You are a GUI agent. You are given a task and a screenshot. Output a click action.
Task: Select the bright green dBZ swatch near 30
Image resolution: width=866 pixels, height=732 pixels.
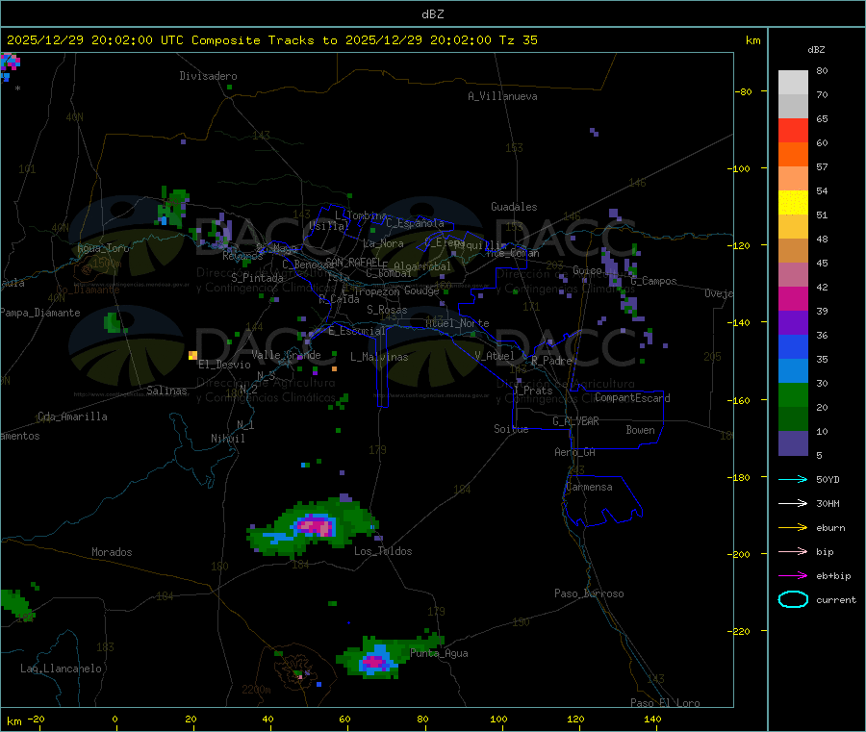(x=793, y=394)
